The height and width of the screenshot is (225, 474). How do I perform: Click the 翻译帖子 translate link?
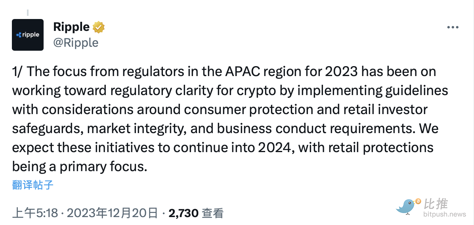pyautogui.click(x=32, y=185)
